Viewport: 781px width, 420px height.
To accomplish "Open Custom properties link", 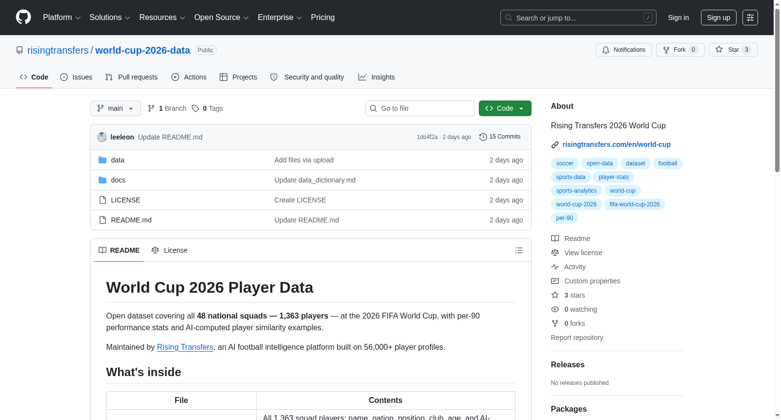I will point(586,281).
